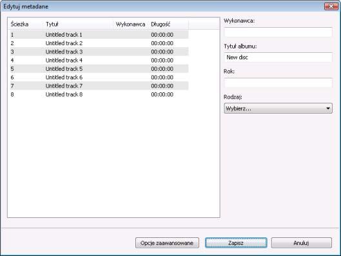The image size is (341, 256).
Task: Click the 00:00:00 length of track 8
Action: coord(162,94)
